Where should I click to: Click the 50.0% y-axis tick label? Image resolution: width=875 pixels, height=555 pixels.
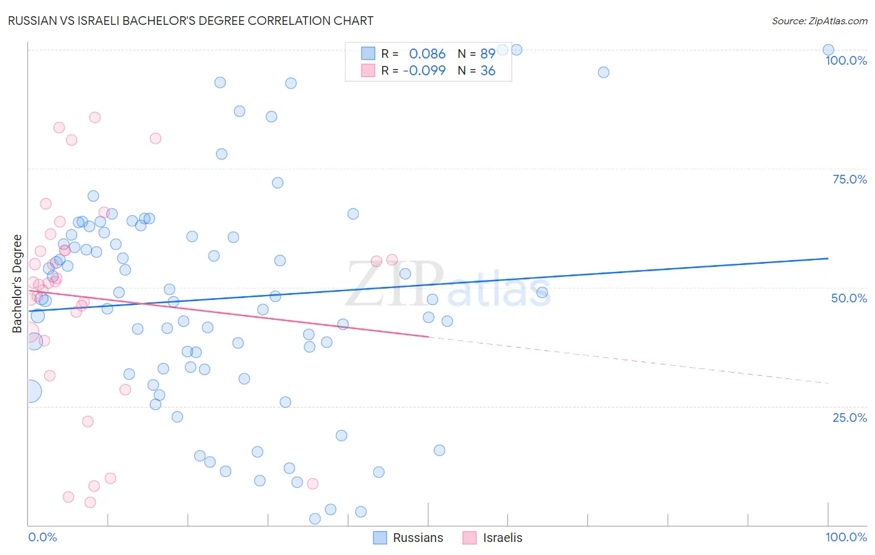tap(849, 298)
